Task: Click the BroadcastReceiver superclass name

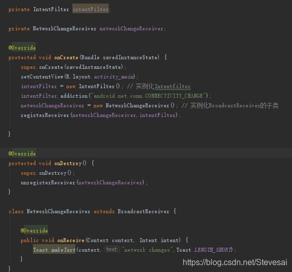Action: tap(143, 211)
